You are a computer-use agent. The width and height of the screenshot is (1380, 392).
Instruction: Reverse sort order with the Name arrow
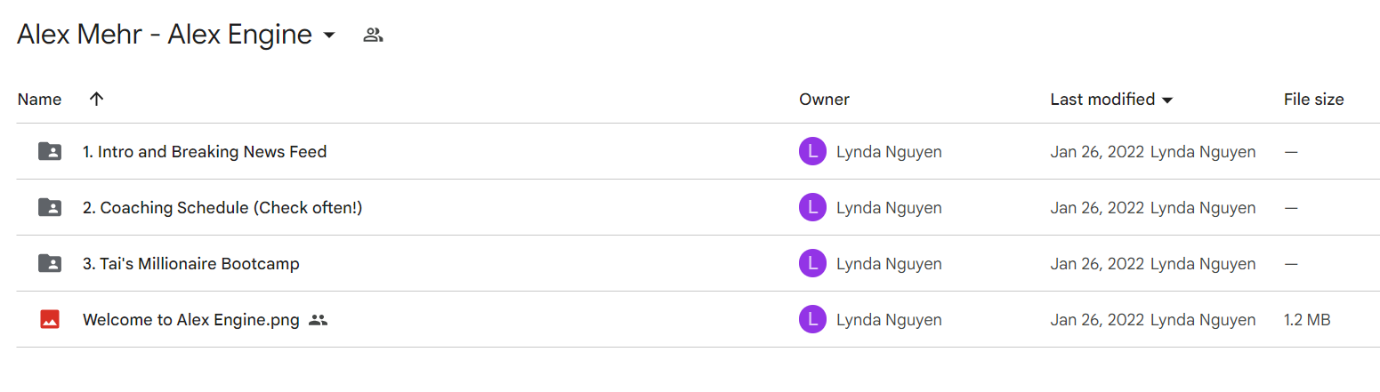[x=97, y=99]
